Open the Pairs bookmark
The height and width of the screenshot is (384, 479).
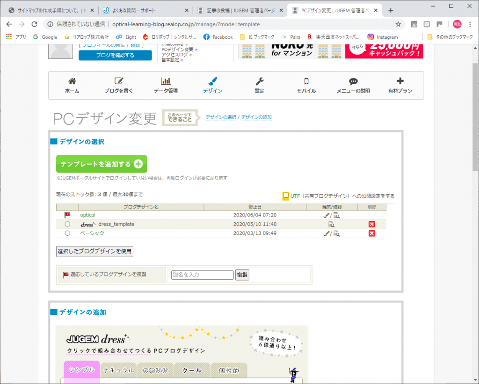point(291,37)
